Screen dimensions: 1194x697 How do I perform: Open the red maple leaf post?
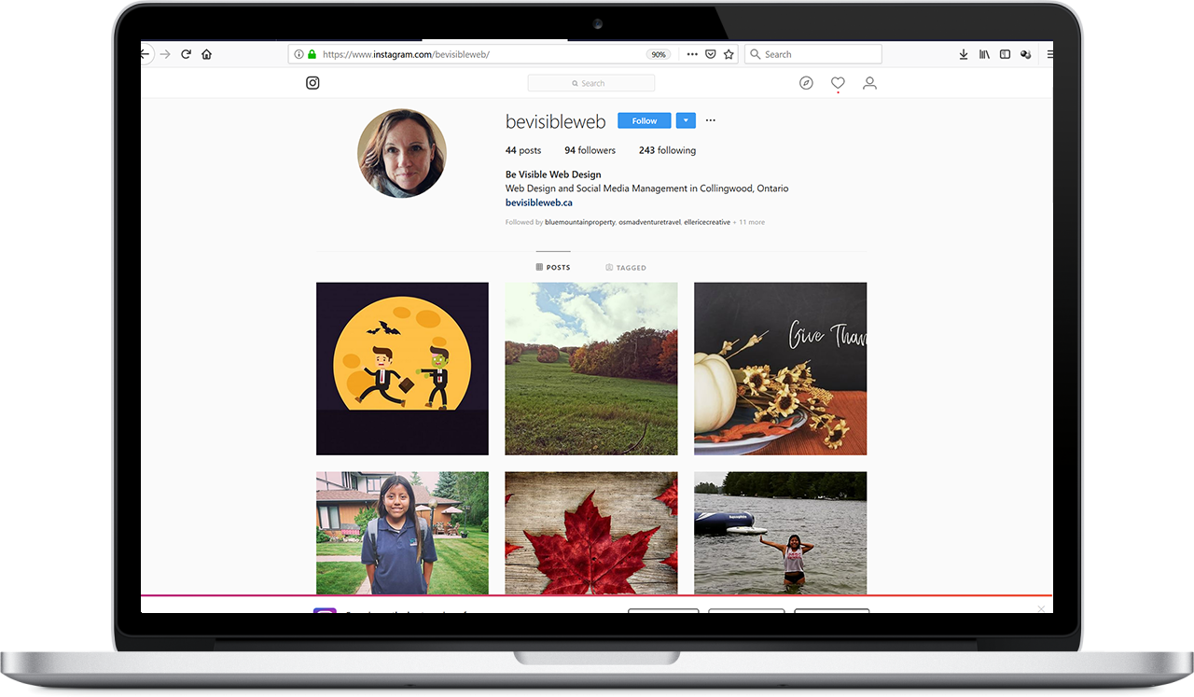coord(591,533)
